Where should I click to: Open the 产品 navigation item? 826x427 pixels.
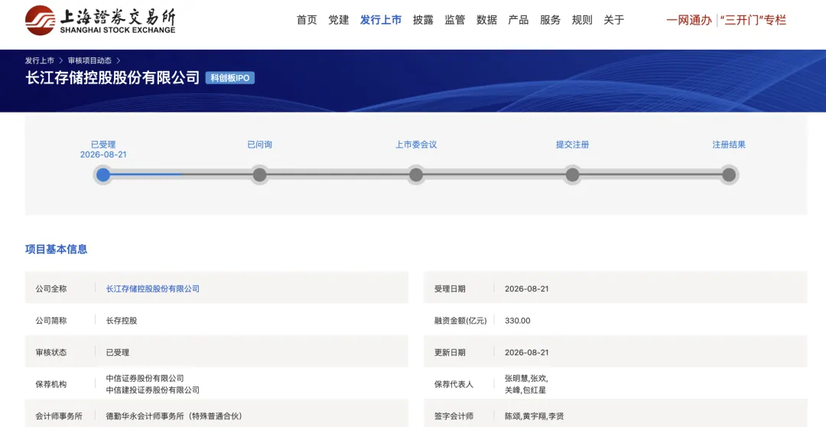pos(519,20)
